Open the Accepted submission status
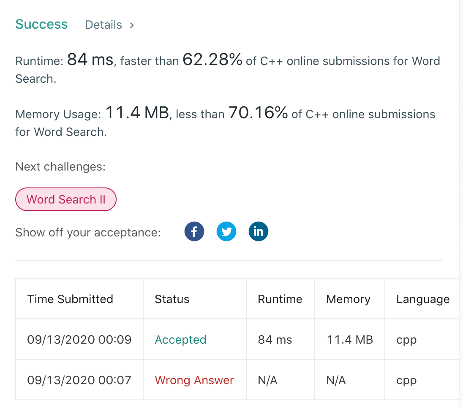 180,339
